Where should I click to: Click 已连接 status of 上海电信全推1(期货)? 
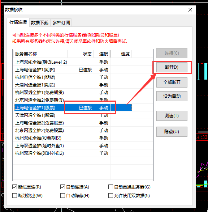85,69
